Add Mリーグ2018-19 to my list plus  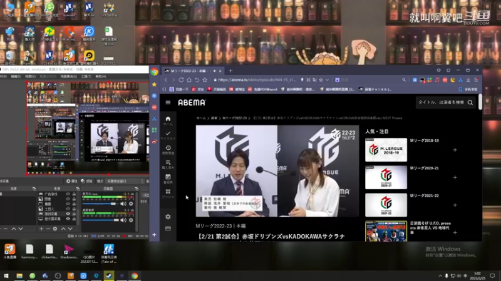click(x=455, y=150)
